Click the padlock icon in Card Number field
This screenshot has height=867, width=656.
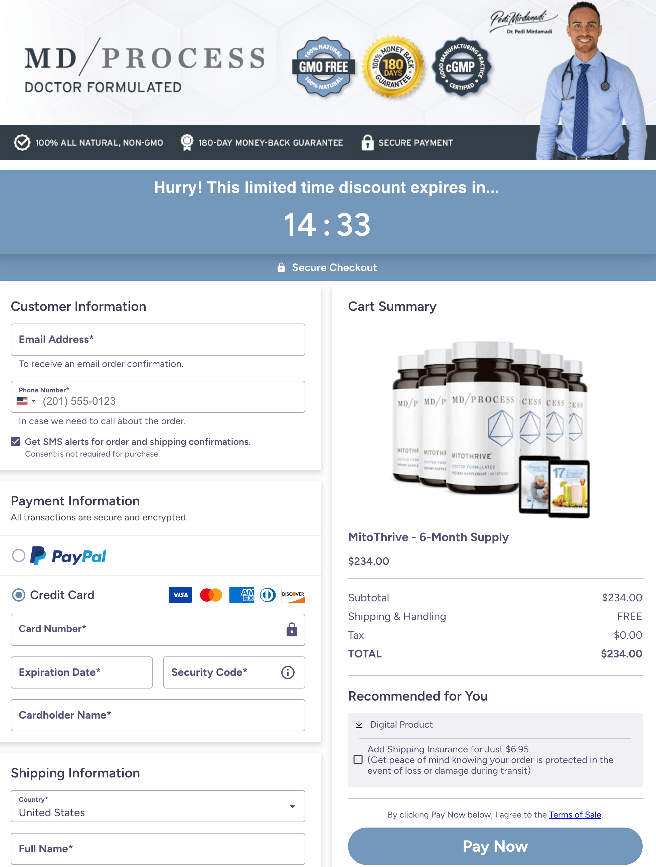(292, 629)
